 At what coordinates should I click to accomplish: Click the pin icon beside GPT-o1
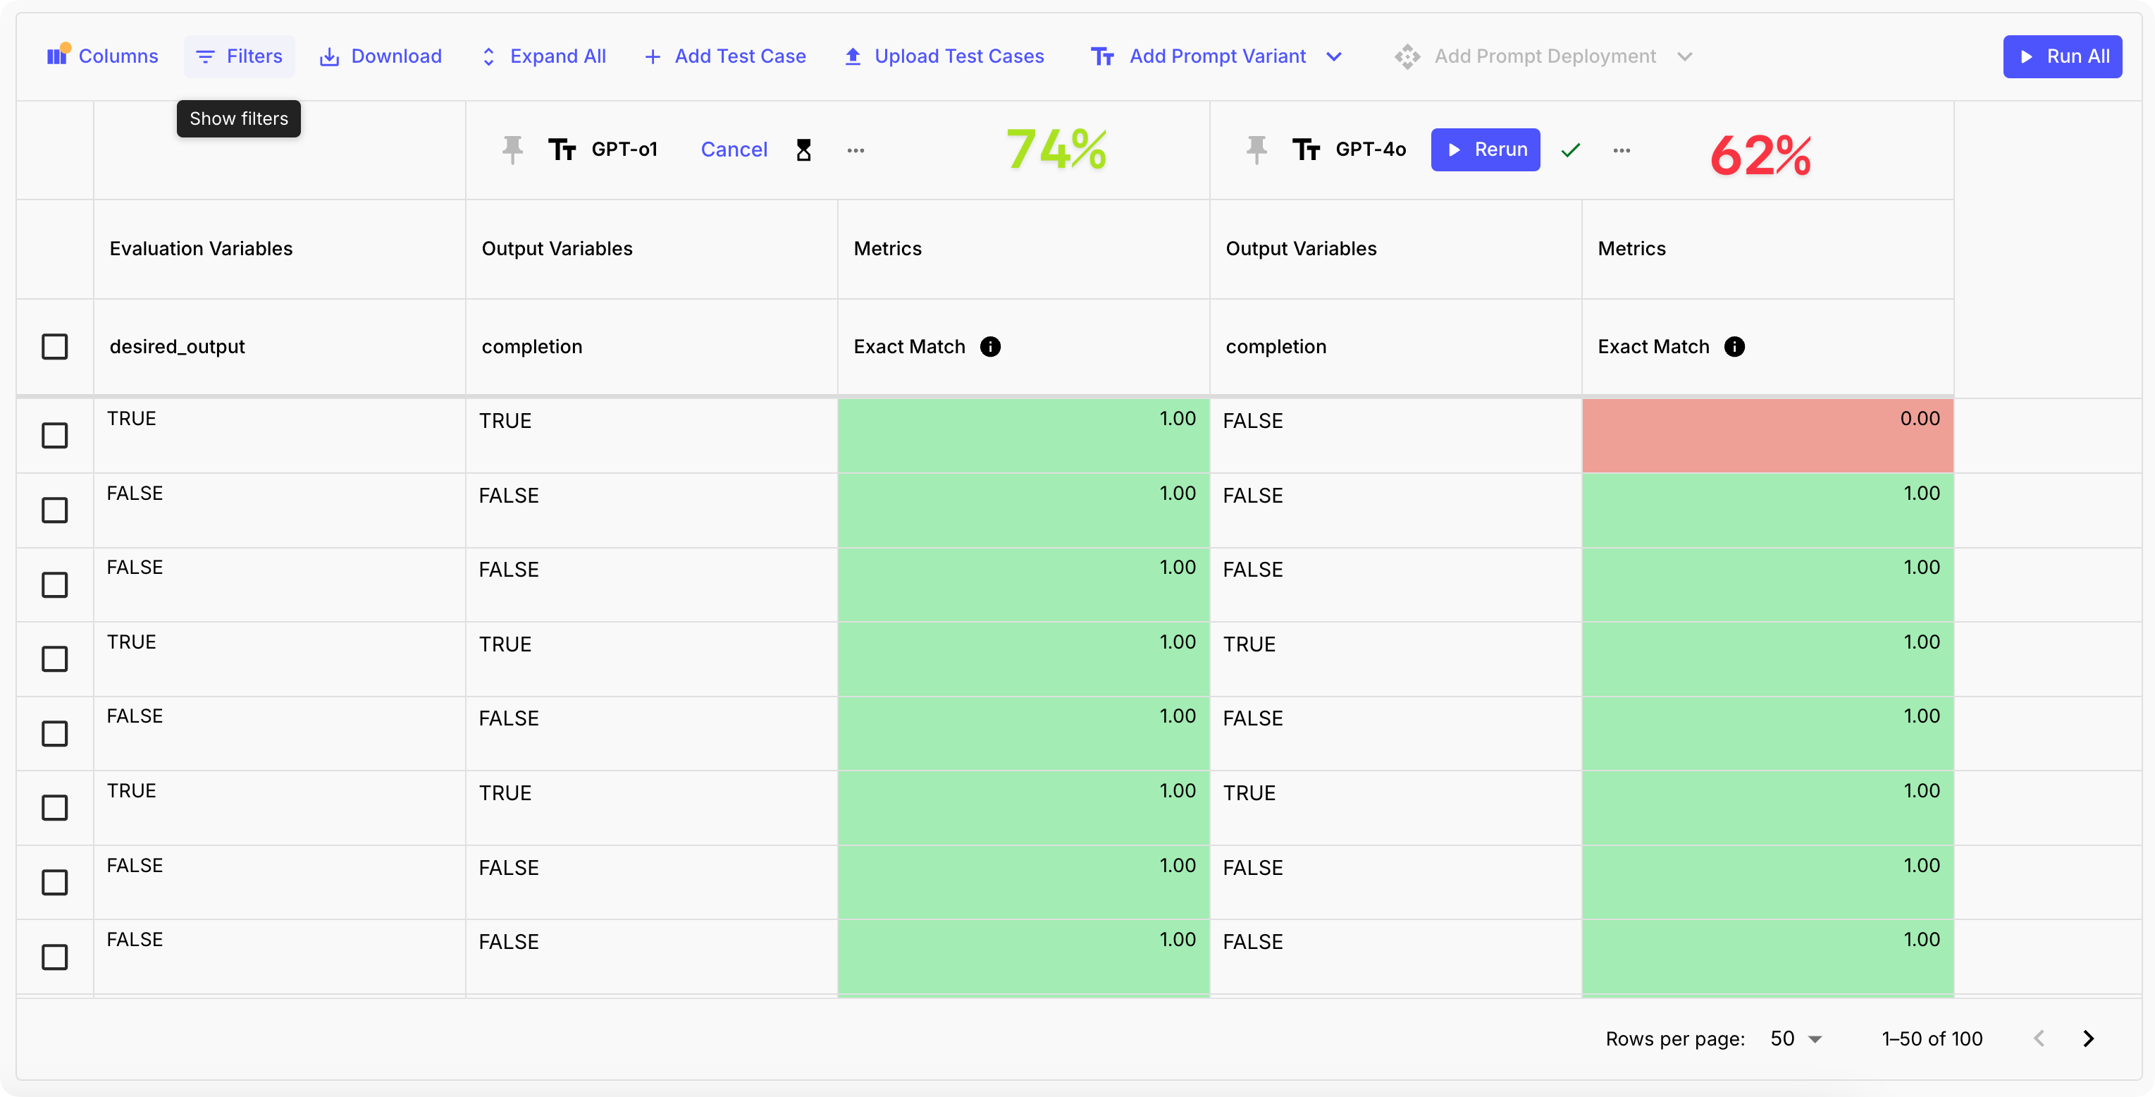[512, 149]
